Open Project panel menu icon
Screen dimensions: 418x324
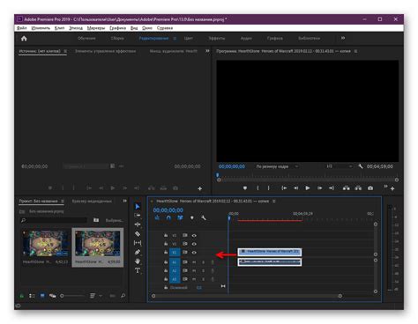click(x=63, y=201)
